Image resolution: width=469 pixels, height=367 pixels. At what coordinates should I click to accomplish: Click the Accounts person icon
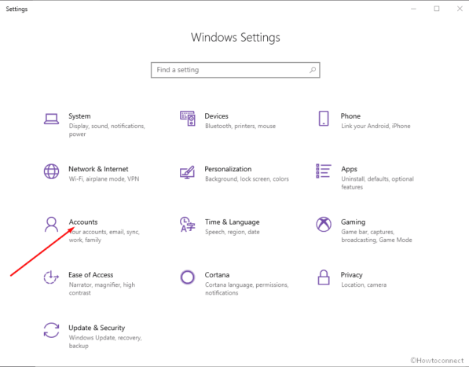[x=51, y=224]
